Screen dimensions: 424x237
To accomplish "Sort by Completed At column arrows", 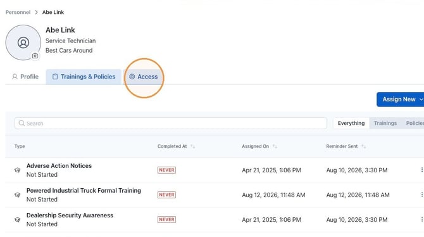I will [192, 146].
